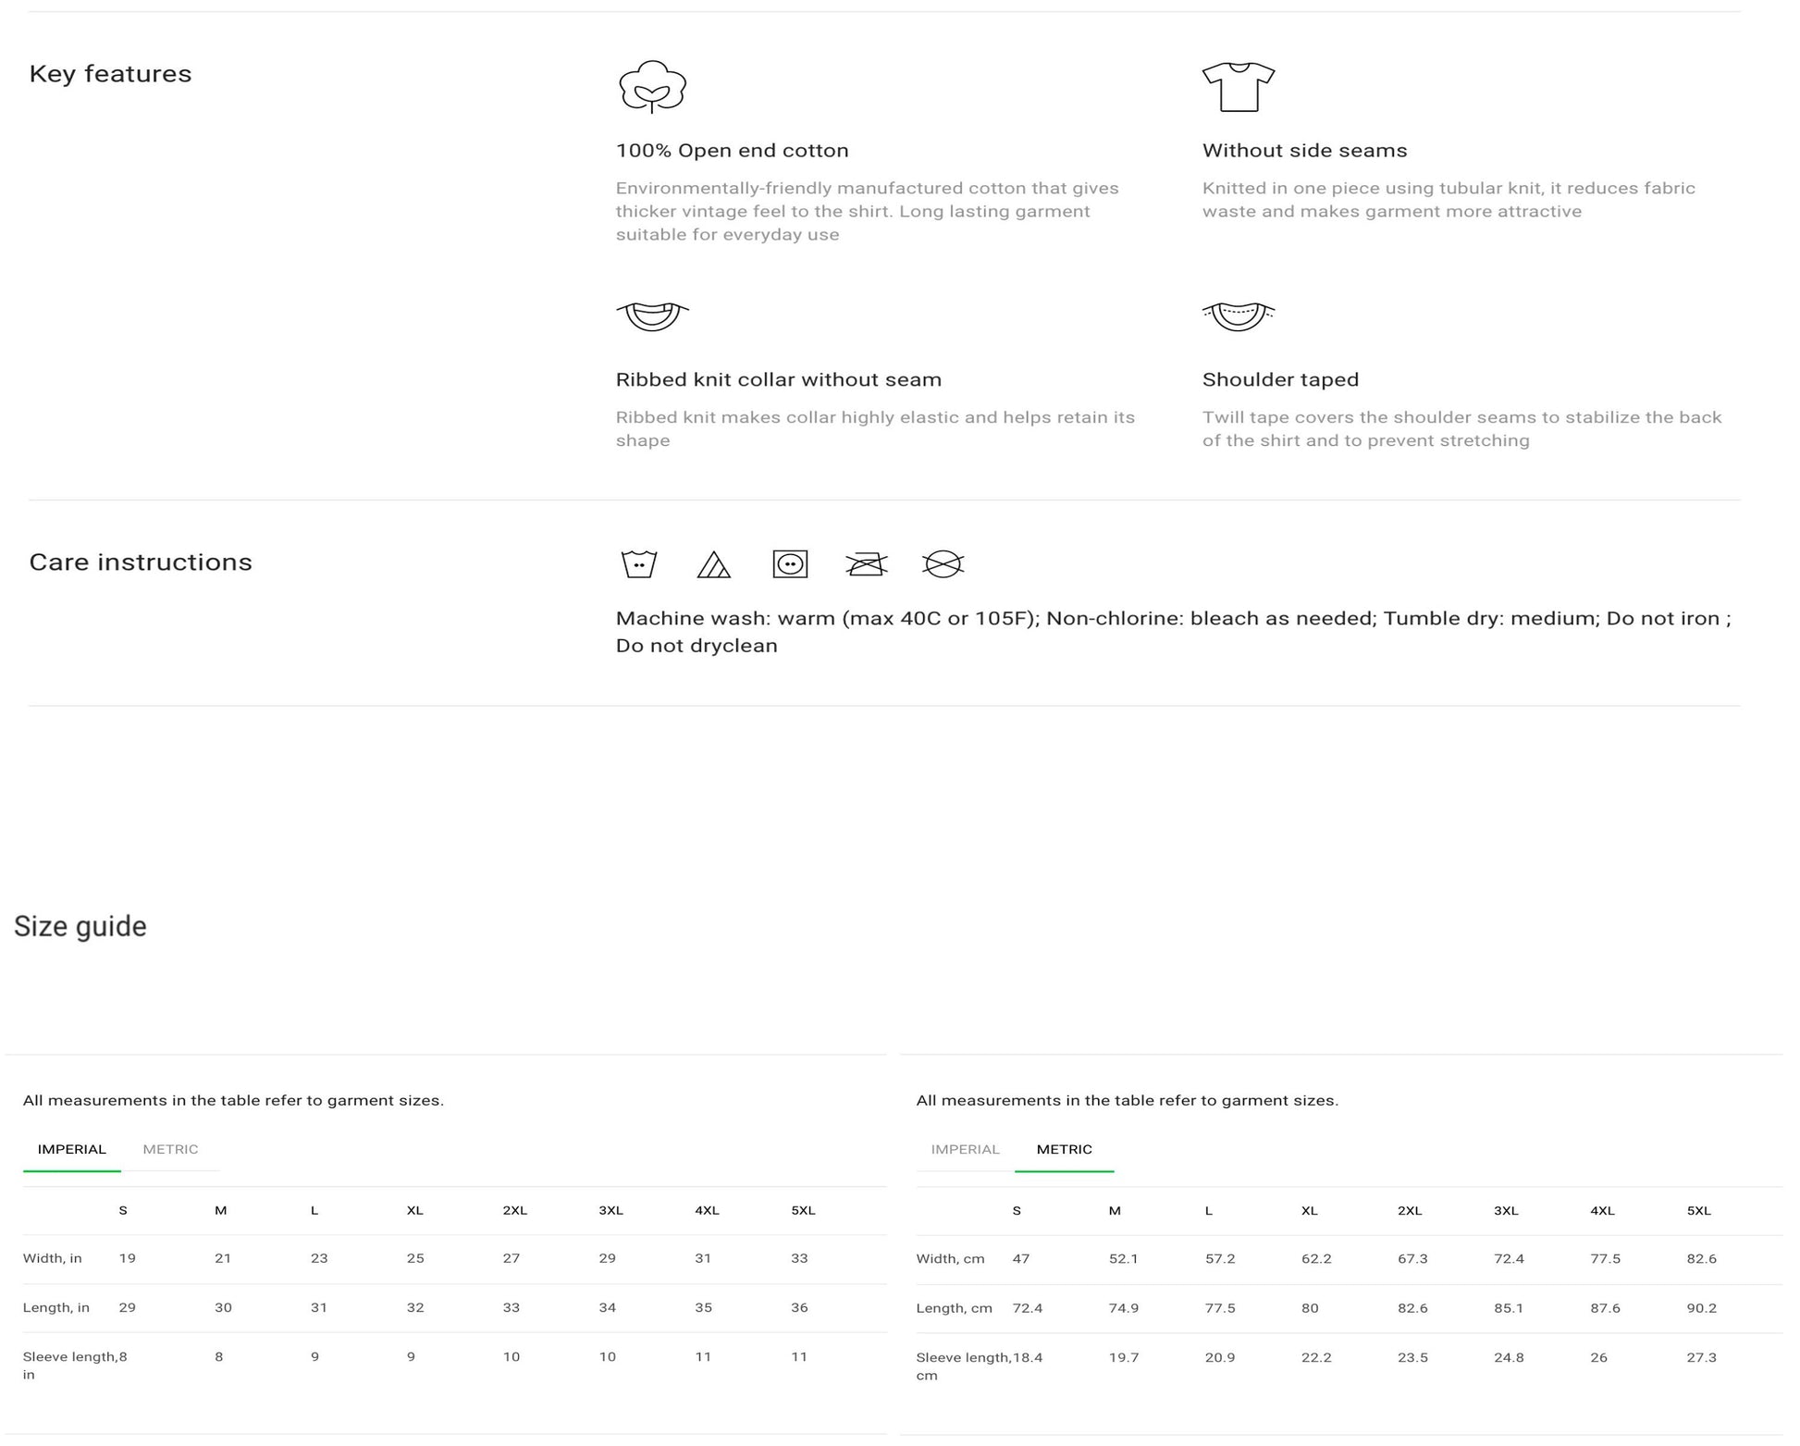The height and width of the screenshot is (1446, 1800).
Task: Click the Width, cm row label
Action: (x=950, y=1258)
